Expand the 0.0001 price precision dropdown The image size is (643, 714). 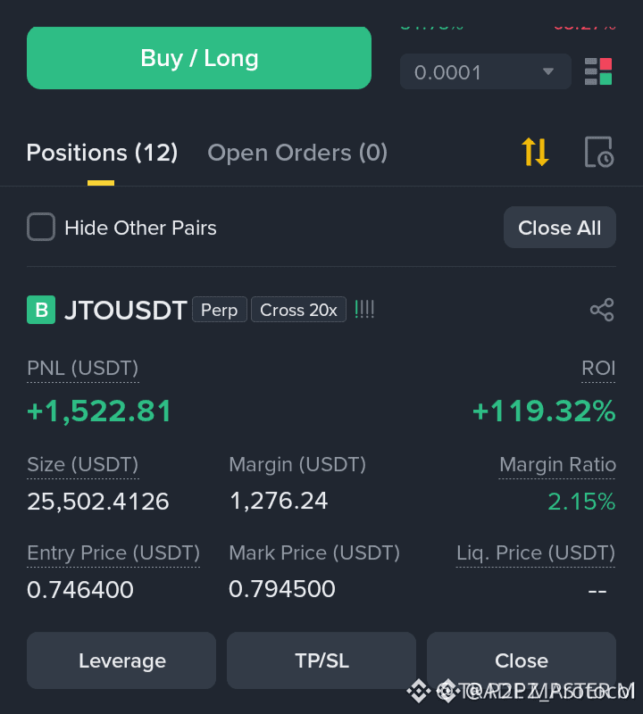click(485, 72)
